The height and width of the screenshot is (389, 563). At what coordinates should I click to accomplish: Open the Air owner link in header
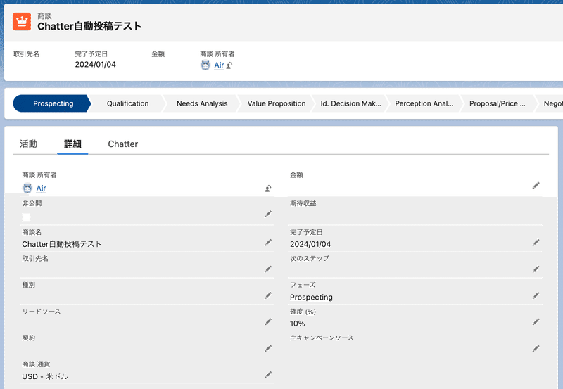coord(219,65)
